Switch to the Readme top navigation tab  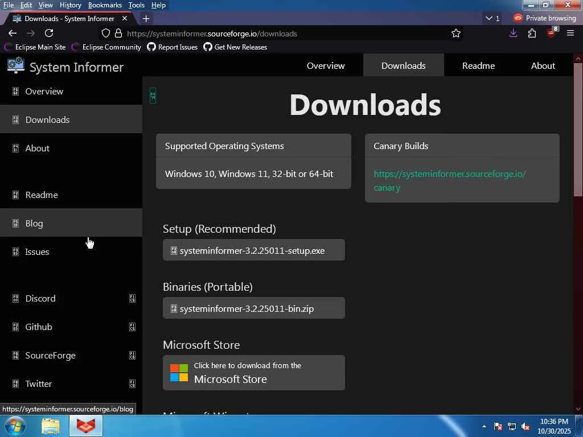[478, 66]
